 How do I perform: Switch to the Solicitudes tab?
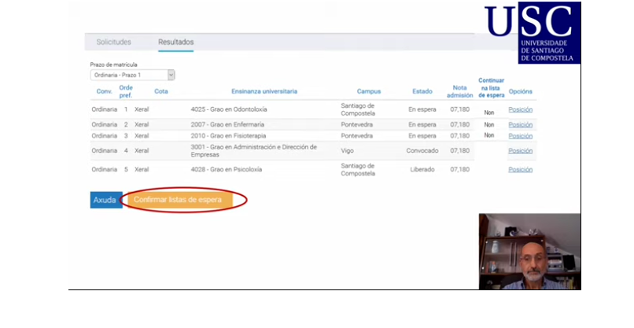tap(113, 42)
